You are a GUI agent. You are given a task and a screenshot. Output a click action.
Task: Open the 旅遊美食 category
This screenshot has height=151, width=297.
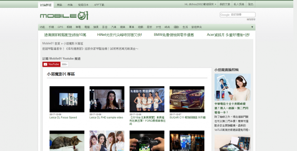[x=196, y=27]
